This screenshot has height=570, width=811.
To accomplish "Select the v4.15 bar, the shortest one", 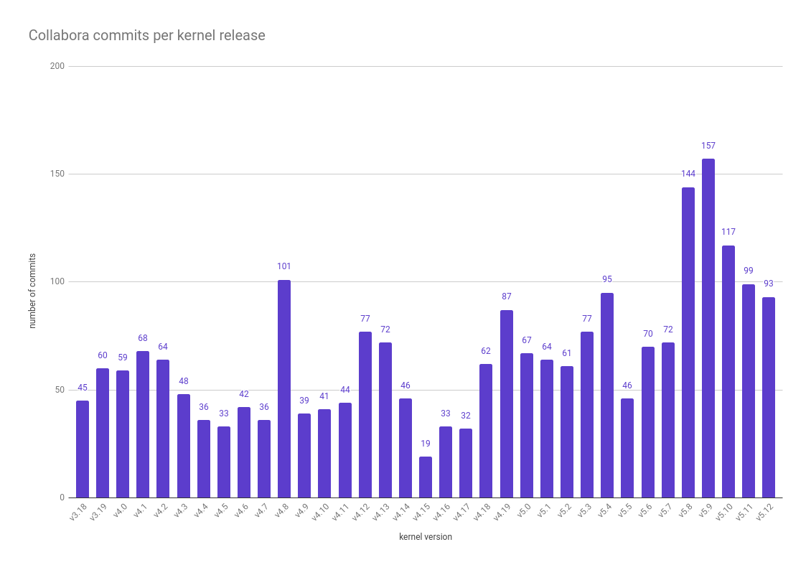I will pyautogui.click(x=425, y=477).
